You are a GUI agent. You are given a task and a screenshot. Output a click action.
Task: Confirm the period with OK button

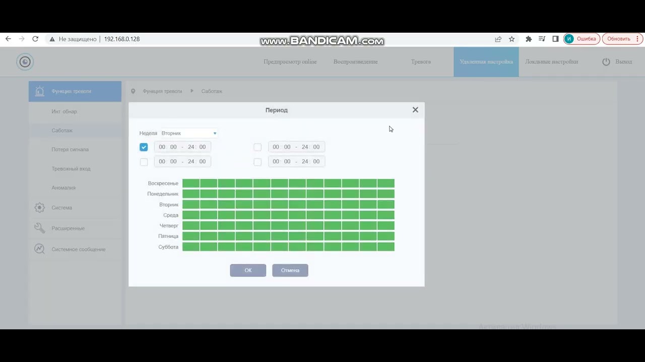248,270
